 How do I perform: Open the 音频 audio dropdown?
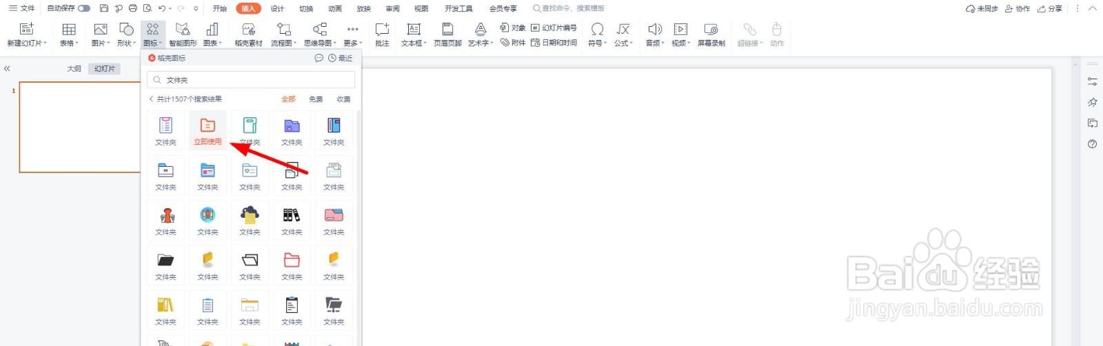click(655, 43)
